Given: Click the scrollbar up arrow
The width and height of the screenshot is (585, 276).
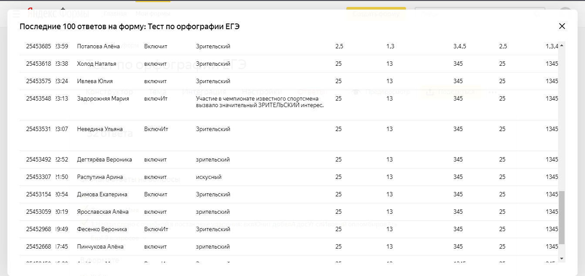Looking at the screenshot, I should click(x=561, y=46).
